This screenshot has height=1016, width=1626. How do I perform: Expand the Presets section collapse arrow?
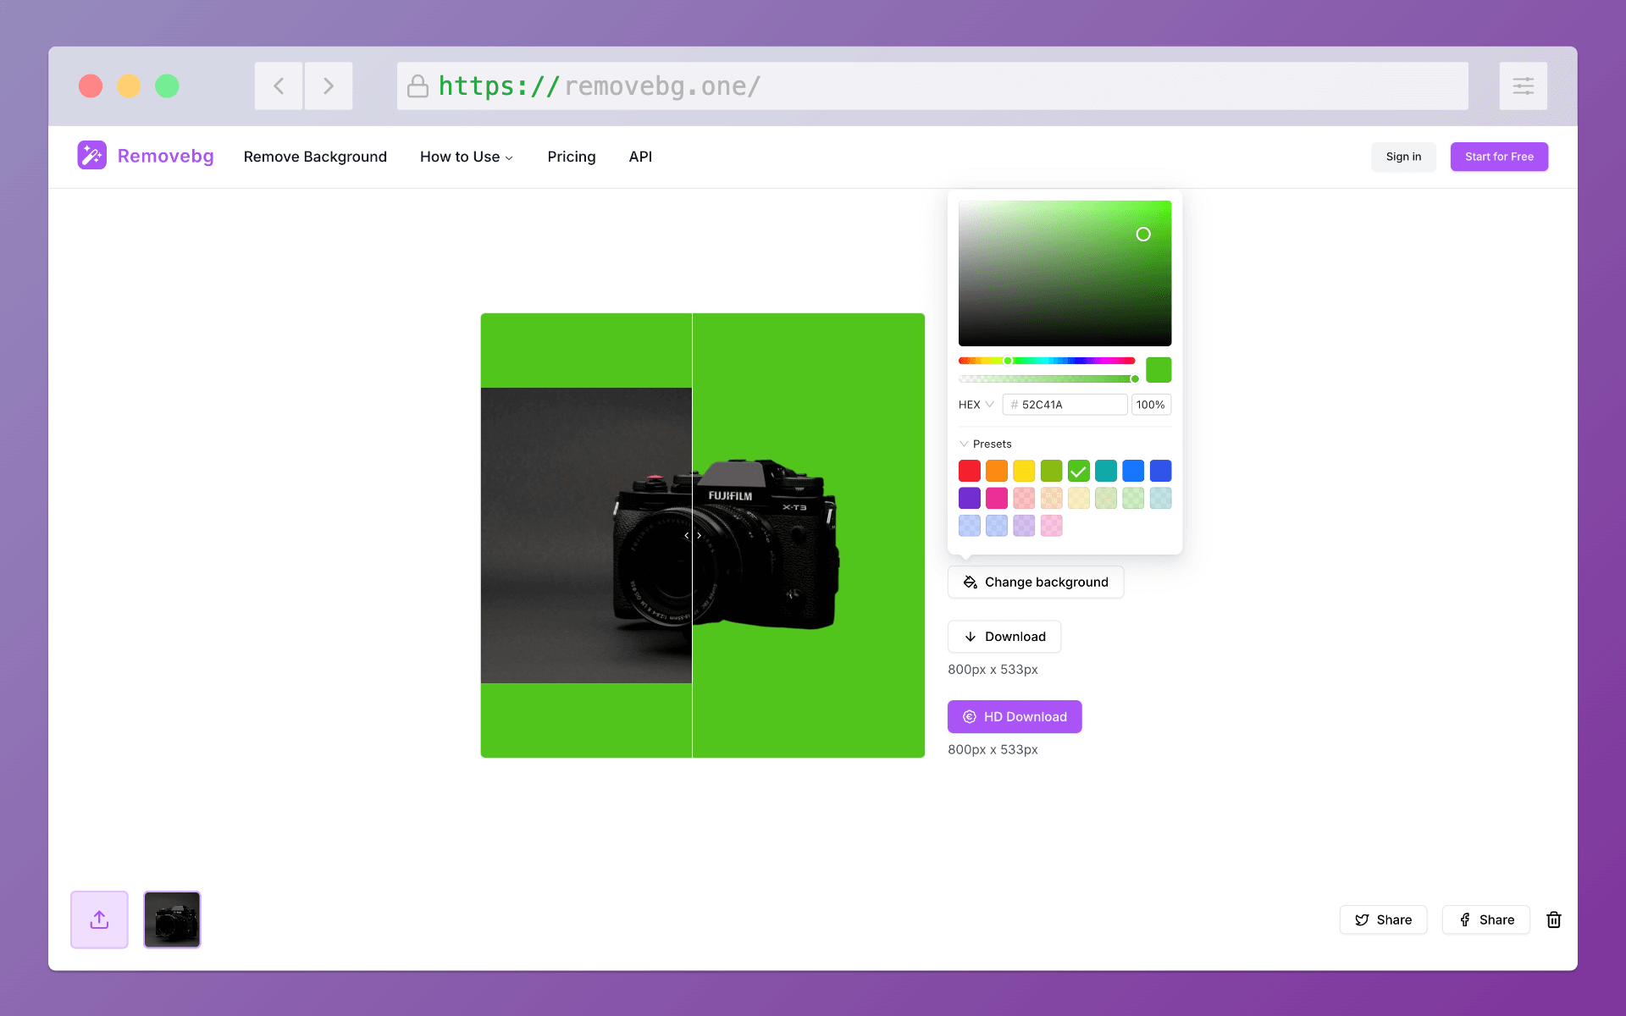coord(965,444)
